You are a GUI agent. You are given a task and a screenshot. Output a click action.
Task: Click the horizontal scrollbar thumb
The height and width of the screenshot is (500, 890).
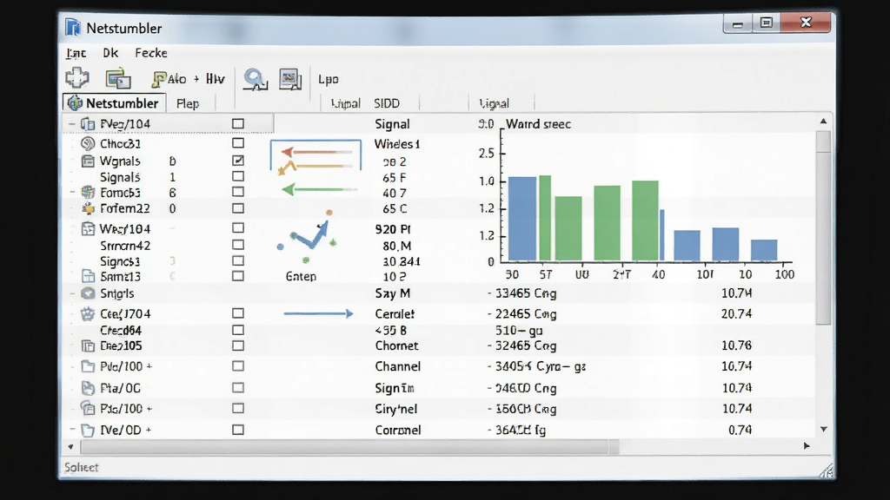point(349,447)
